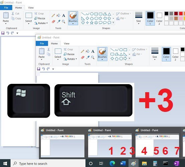Open the Size line thickness dropdown in the front window
The height and width of the screenshot is (167, 185).
(x=155, y=54)
